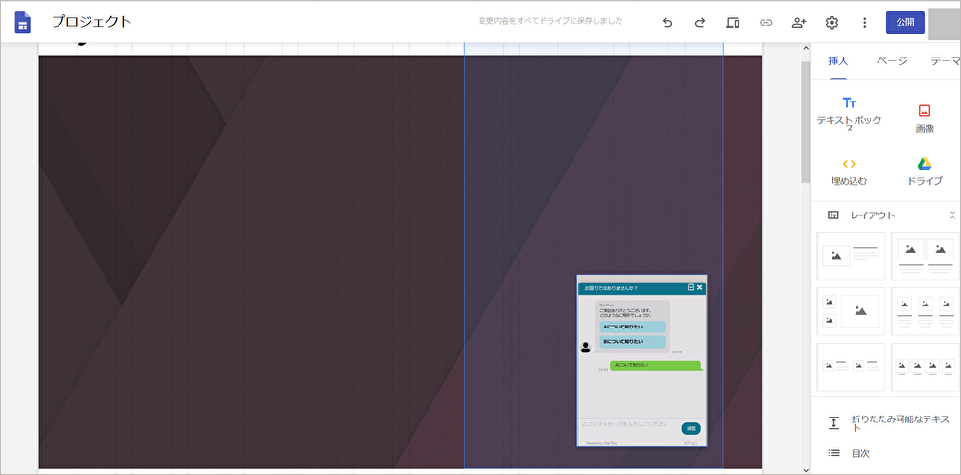Open the settings gear
Image resolution: width=961 pixels, height=475 pixels.
832,23
